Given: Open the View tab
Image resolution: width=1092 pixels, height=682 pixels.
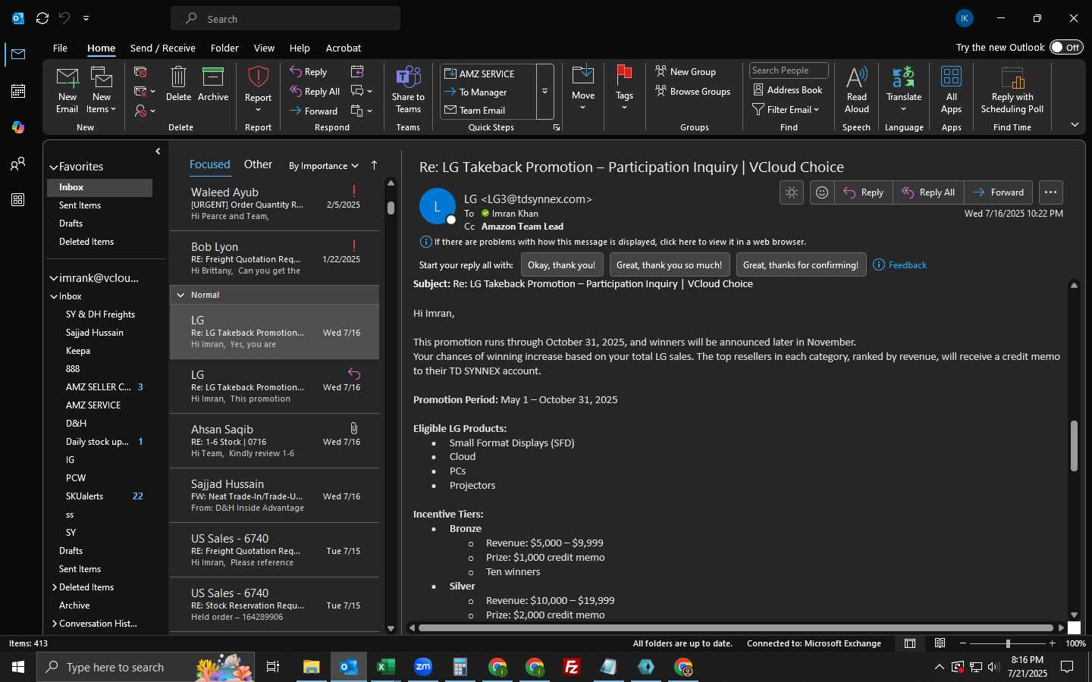Looking at the screenshot, I should pyautogui.click(x=264, y=48).
